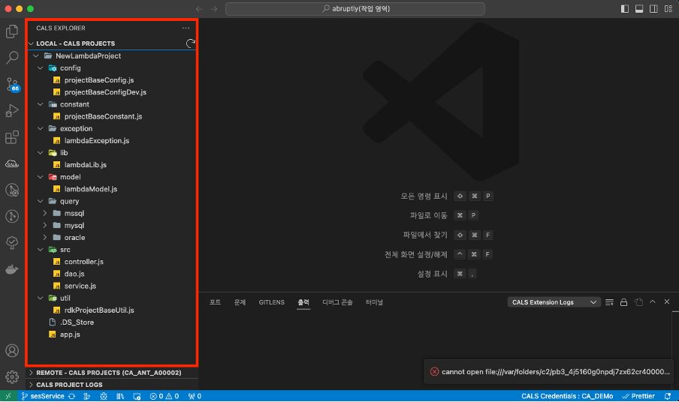
Task: Open the Manage gear icon
Action: pyautogui.click(x=12, y=377)
